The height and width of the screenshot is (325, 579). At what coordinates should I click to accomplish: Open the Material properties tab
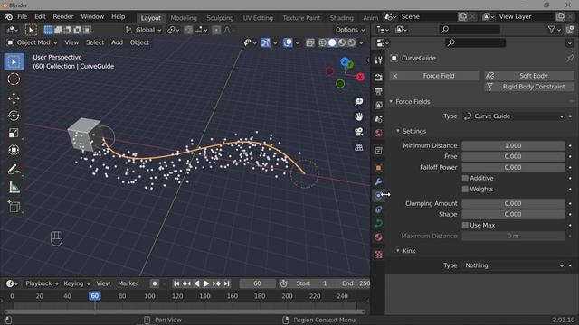pyautogui.click(x=378, y=237)
